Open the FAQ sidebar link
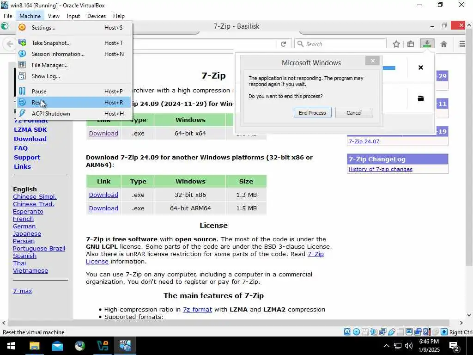The height and width of the screenshot is (355, 473). coord(21,148)
